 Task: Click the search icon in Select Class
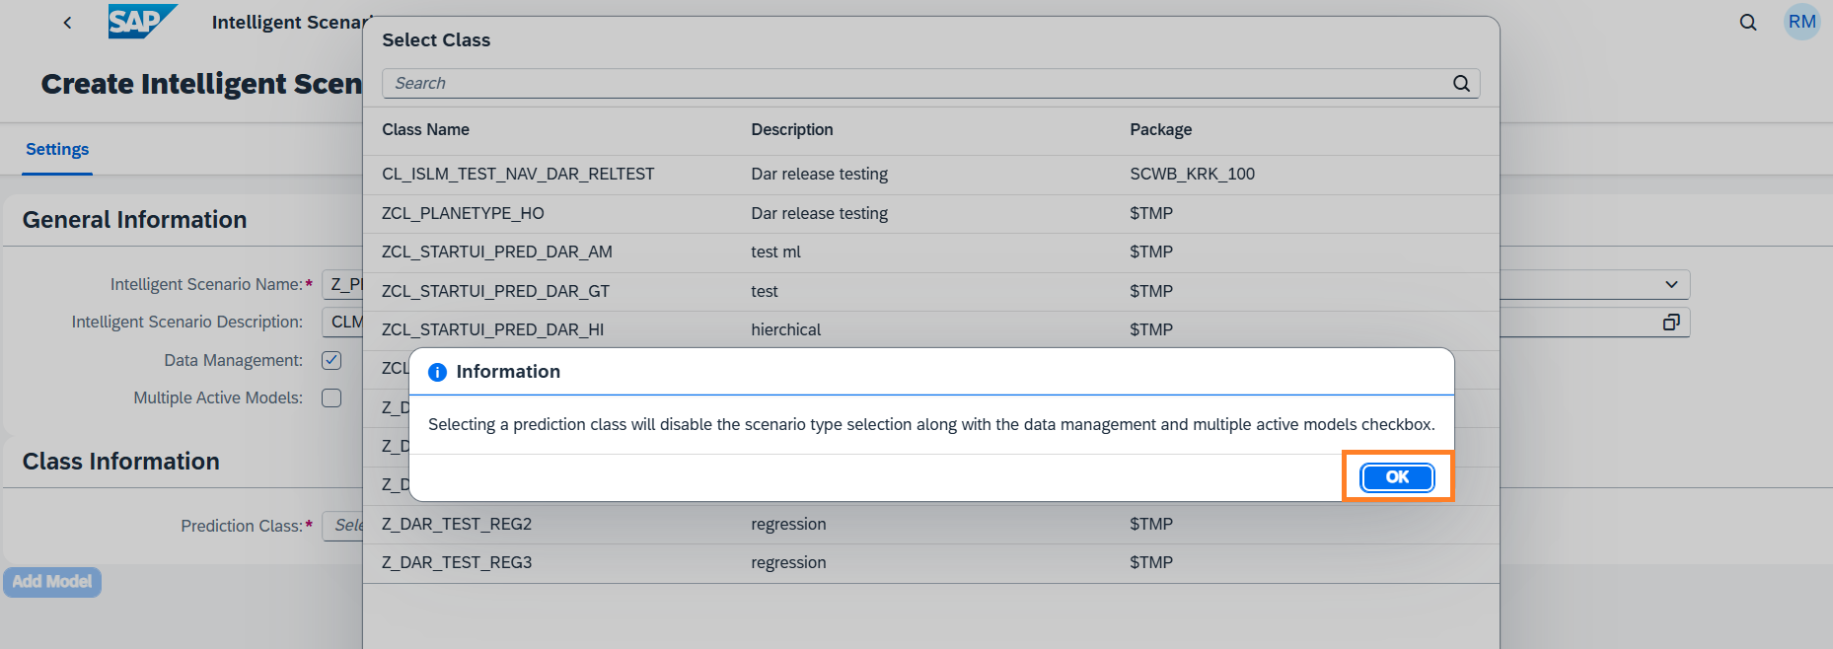1461,84
